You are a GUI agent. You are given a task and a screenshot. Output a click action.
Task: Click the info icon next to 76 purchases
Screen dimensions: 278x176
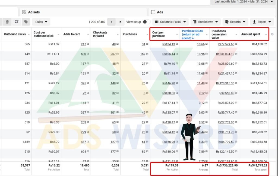click(147, 83)
